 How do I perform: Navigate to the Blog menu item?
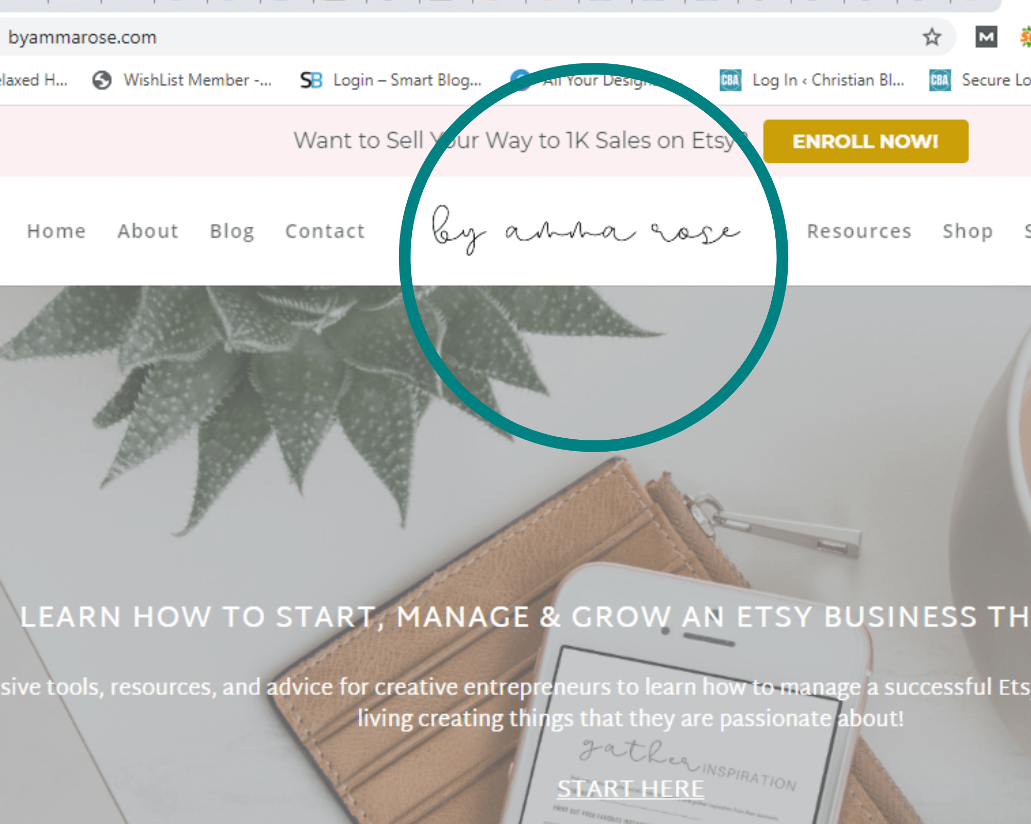(x=232, y=232)
